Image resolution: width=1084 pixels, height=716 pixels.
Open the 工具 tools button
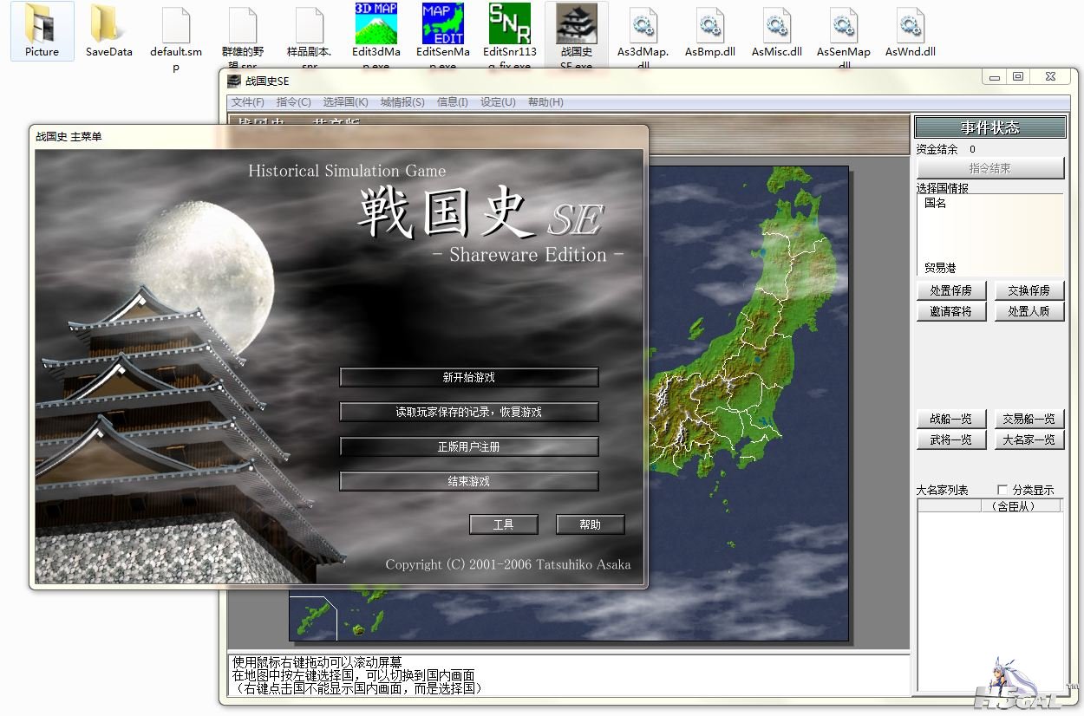click(x=503, y=524)
